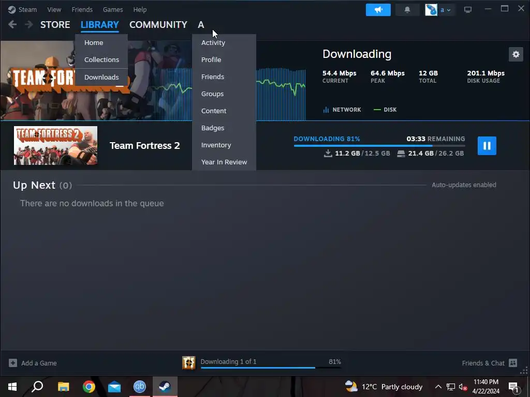The image size is (530, 397).
Task: Select Friends from profile dropdown list
Action: tap(224, 77)
